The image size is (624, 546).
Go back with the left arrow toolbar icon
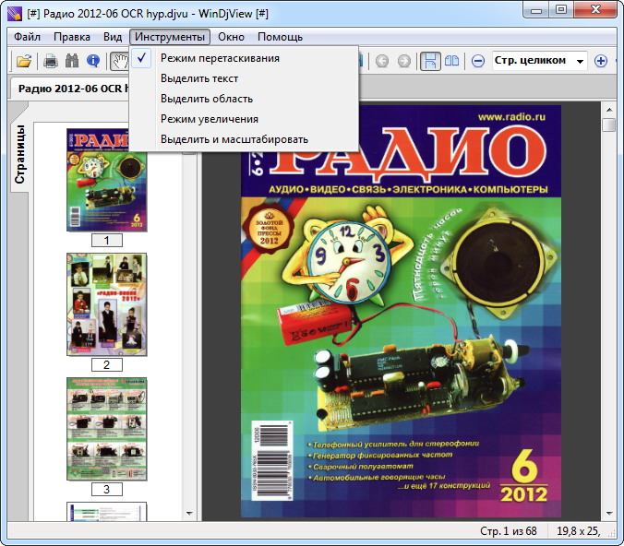pyautogui.click(x=382, y=61)
